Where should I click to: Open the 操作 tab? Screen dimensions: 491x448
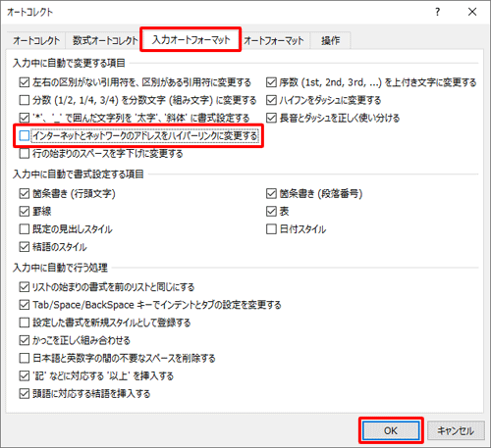330,40
